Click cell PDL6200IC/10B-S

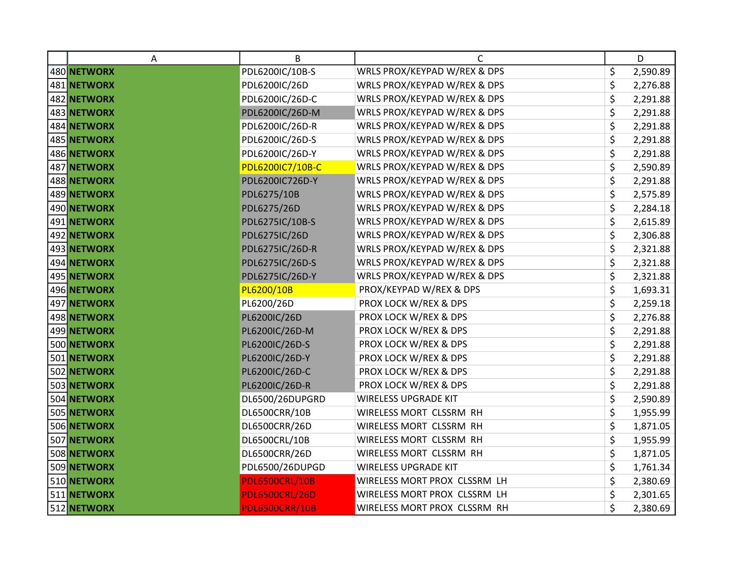(297, 72)
